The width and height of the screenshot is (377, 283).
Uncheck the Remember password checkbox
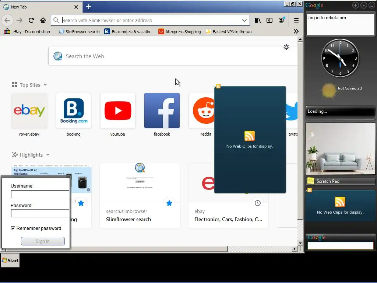tap(13, 228)
